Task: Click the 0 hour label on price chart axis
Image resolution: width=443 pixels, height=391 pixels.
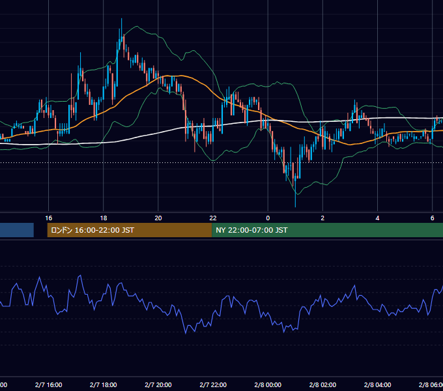Action: pyautogui.click(x=268, y=218)
